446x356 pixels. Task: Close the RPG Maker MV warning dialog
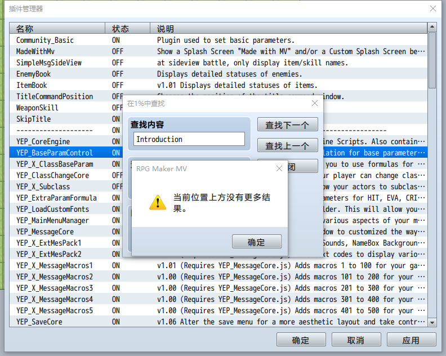[x=279, y=169]
